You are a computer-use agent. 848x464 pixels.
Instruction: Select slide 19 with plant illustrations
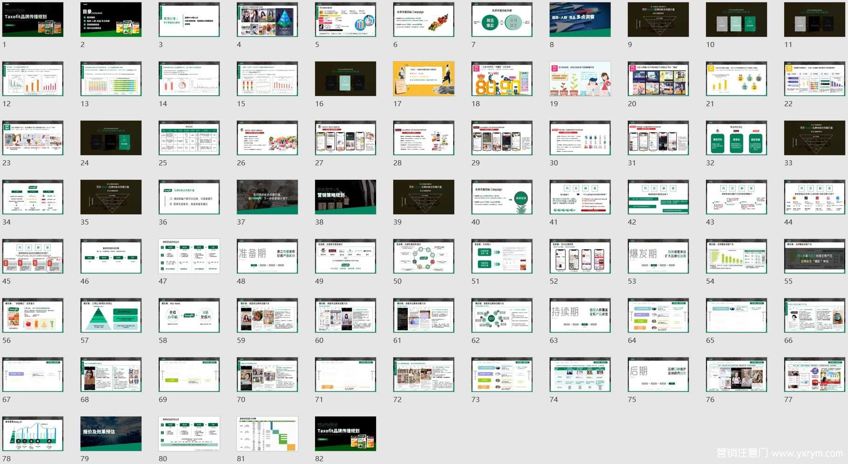point(580,79)
